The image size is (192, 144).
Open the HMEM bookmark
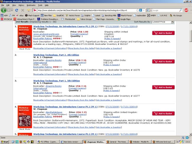pos(152,16)
